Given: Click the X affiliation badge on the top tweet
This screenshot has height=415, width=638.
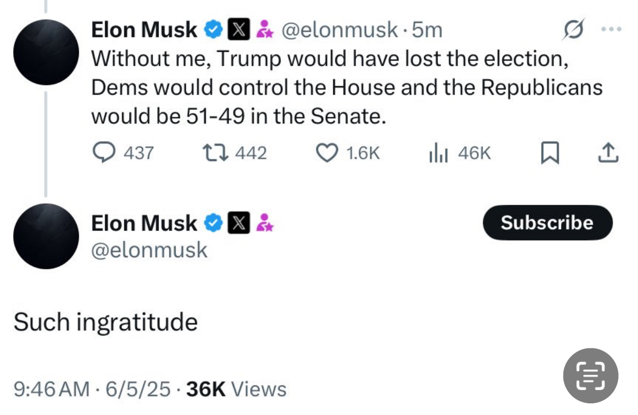Looking at the screenshot, I should [x=236, y=30].
